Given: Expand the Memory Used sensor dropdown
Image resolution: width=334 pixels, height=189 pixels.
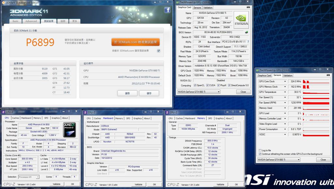Looking at the screenshot, I should (x=285, y=108).
